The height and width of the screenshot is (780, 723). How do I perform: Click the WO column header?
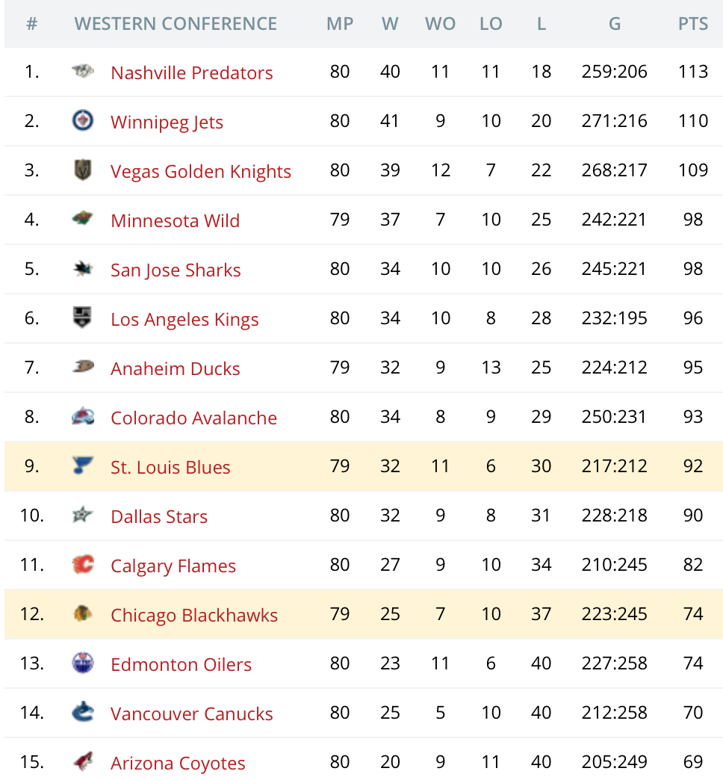(440, 24)
